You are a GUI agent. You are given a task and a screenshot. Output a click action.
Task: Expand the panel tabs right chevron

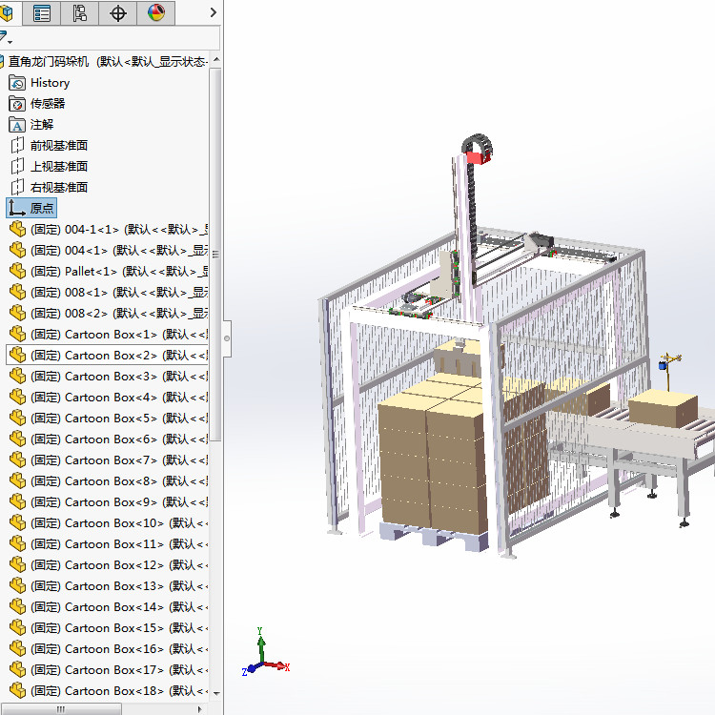coord(213,12)
